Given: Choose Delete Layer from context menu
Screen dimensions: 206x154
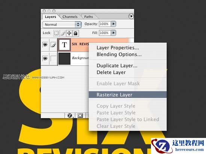Looking at the screenshot, I should pos(111,73).
